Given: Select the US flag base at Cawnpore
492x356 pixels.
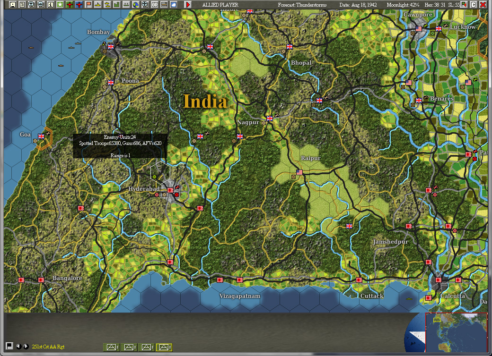Looking at the screenshot, I should tap(419, 29).
